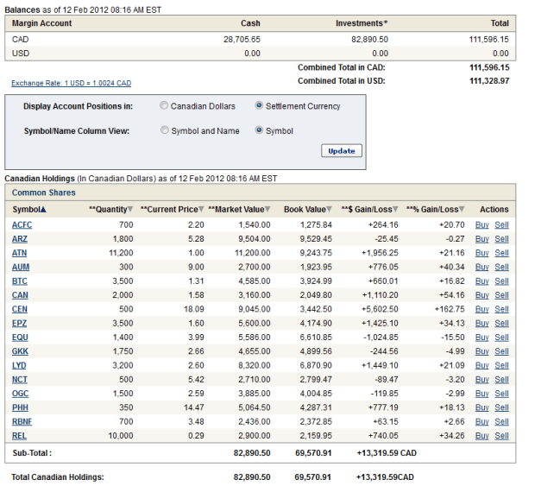Sort by Symbol column arrow
This screenshot has width=535, height=486.
click(43, 210)
